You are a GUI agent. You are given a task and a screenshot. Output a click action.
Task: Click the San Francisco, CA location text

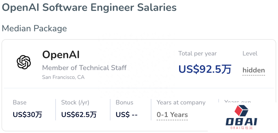click(63, 77)
